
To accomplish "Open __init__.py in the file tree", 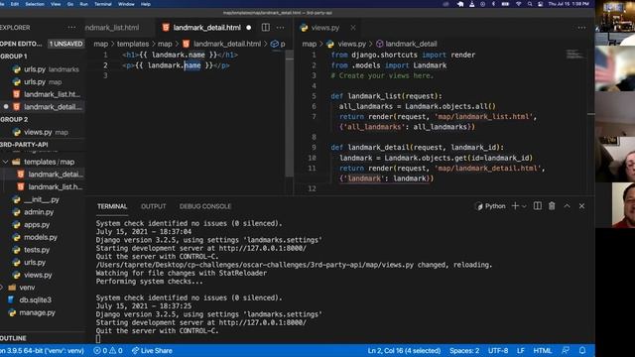I will [43, 199].
